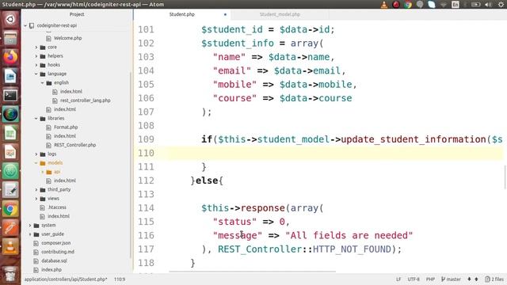Open the 2 files git changes panel
The width and height of the screenshot is (507, 285).
[494, 279]
